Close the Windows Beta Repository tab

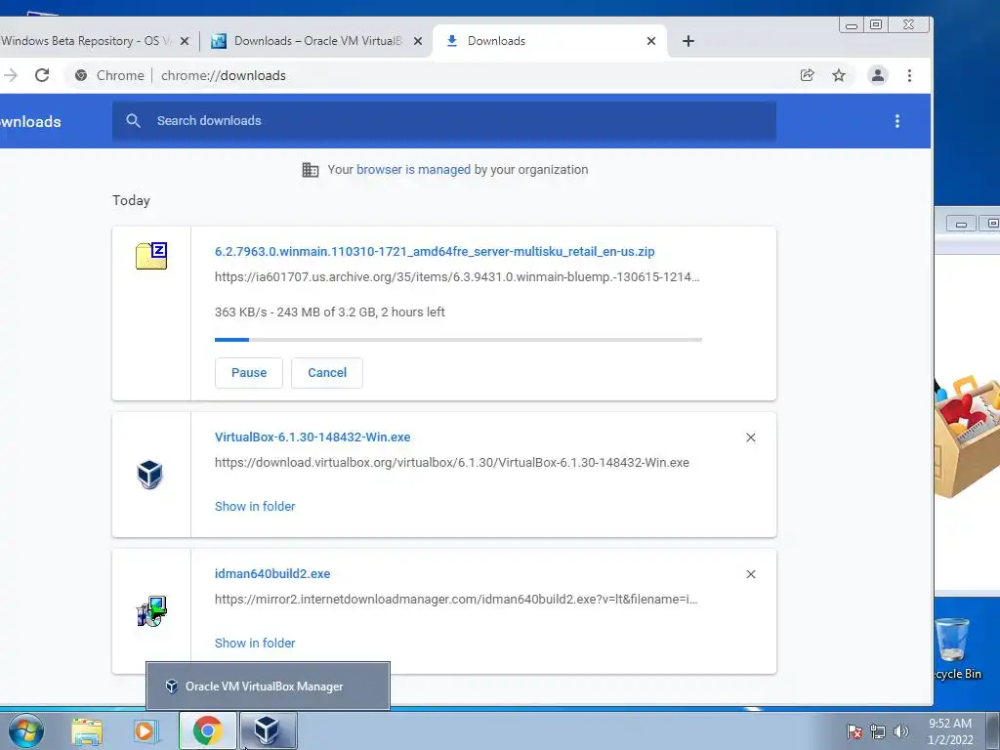(x=185, y=41)
